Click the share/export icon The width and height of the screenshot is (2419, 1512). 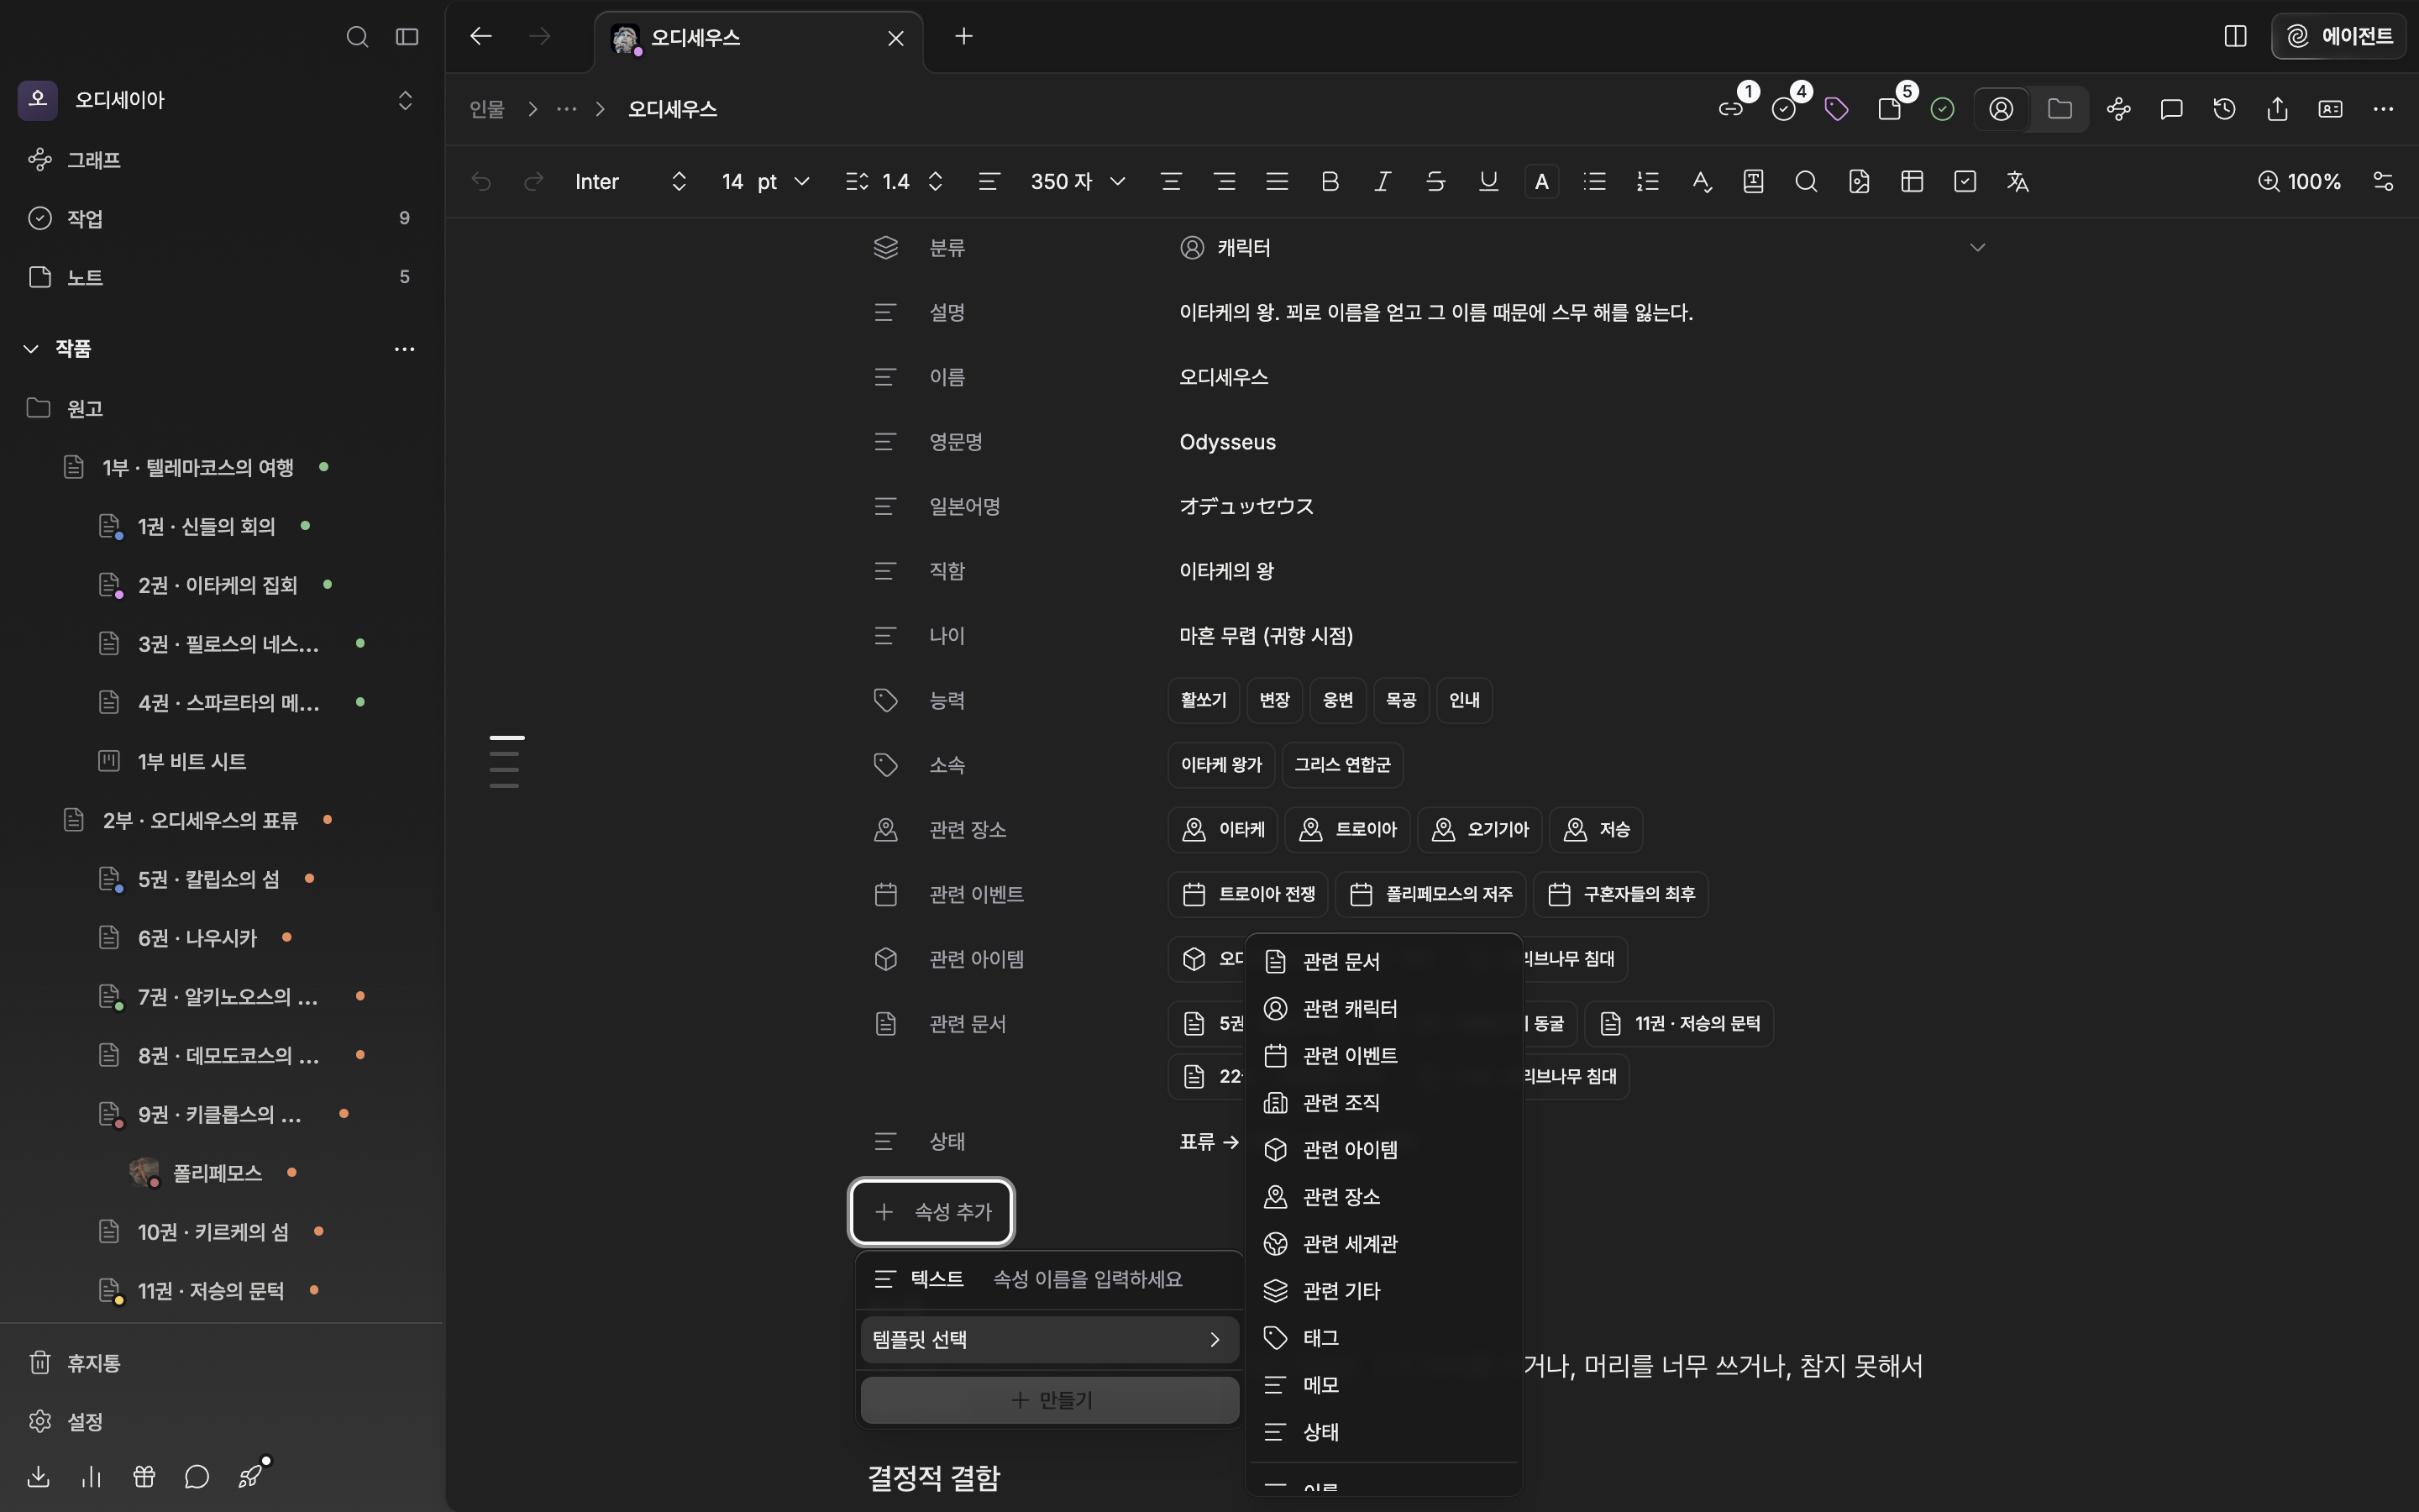[2277, 109]
